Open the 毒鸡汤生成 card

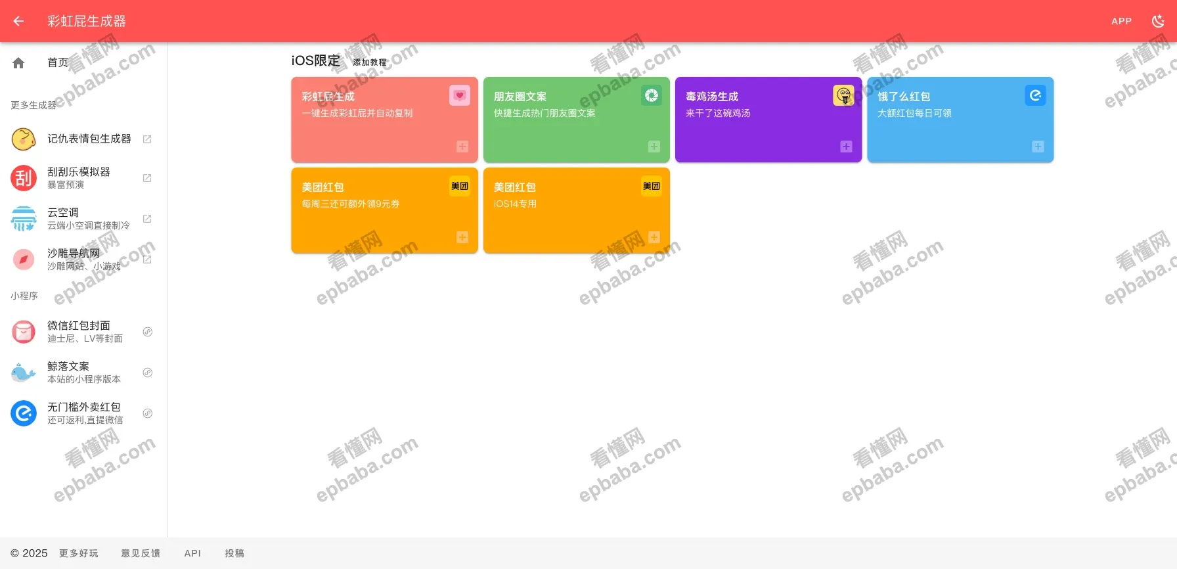(768, 120)
